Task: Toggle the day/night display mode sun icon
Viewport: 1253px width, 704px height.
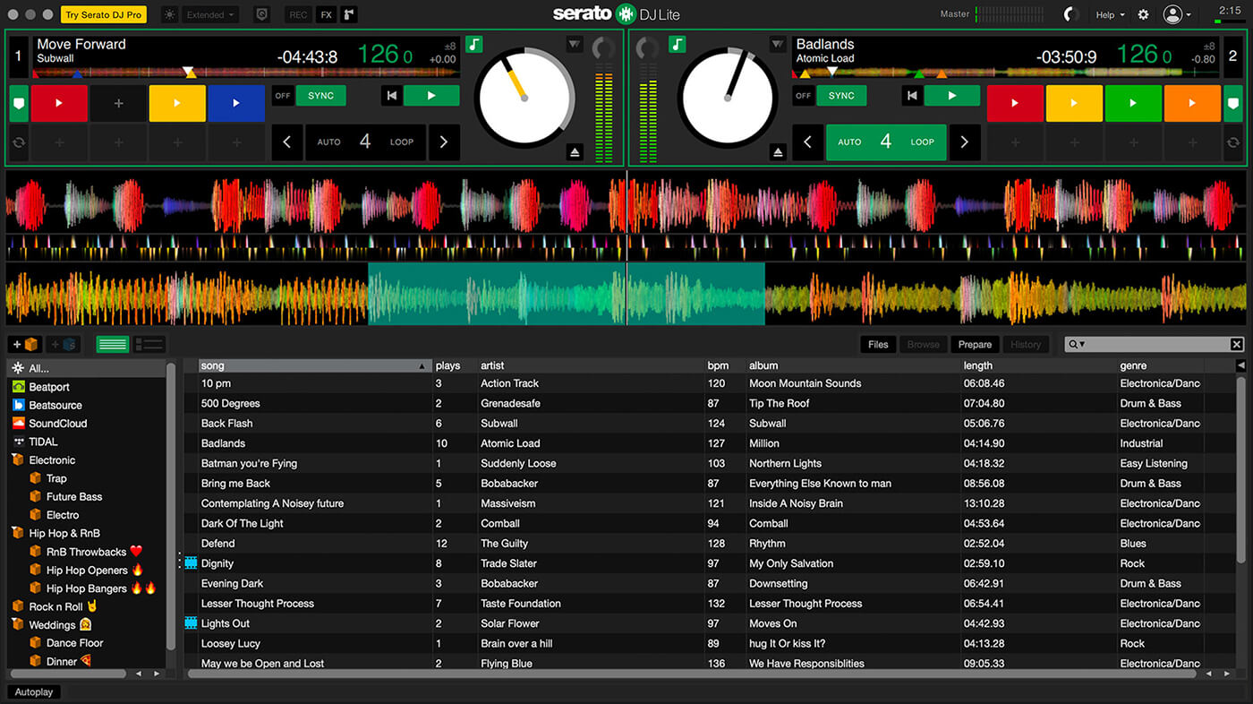Action: click(170, 13)
